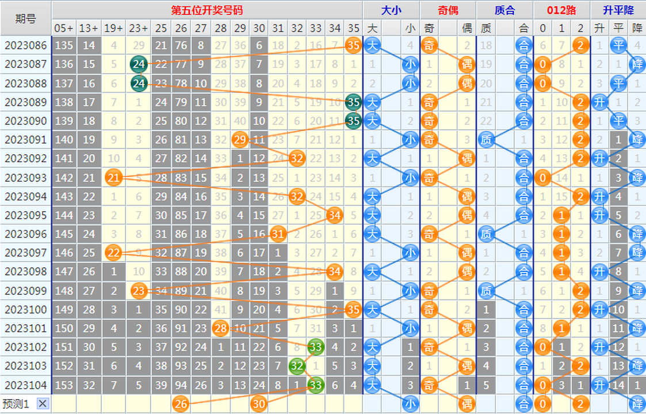
Task: Toggle predicted 合 ball in 预测1 row
Action: coord(523,404)
